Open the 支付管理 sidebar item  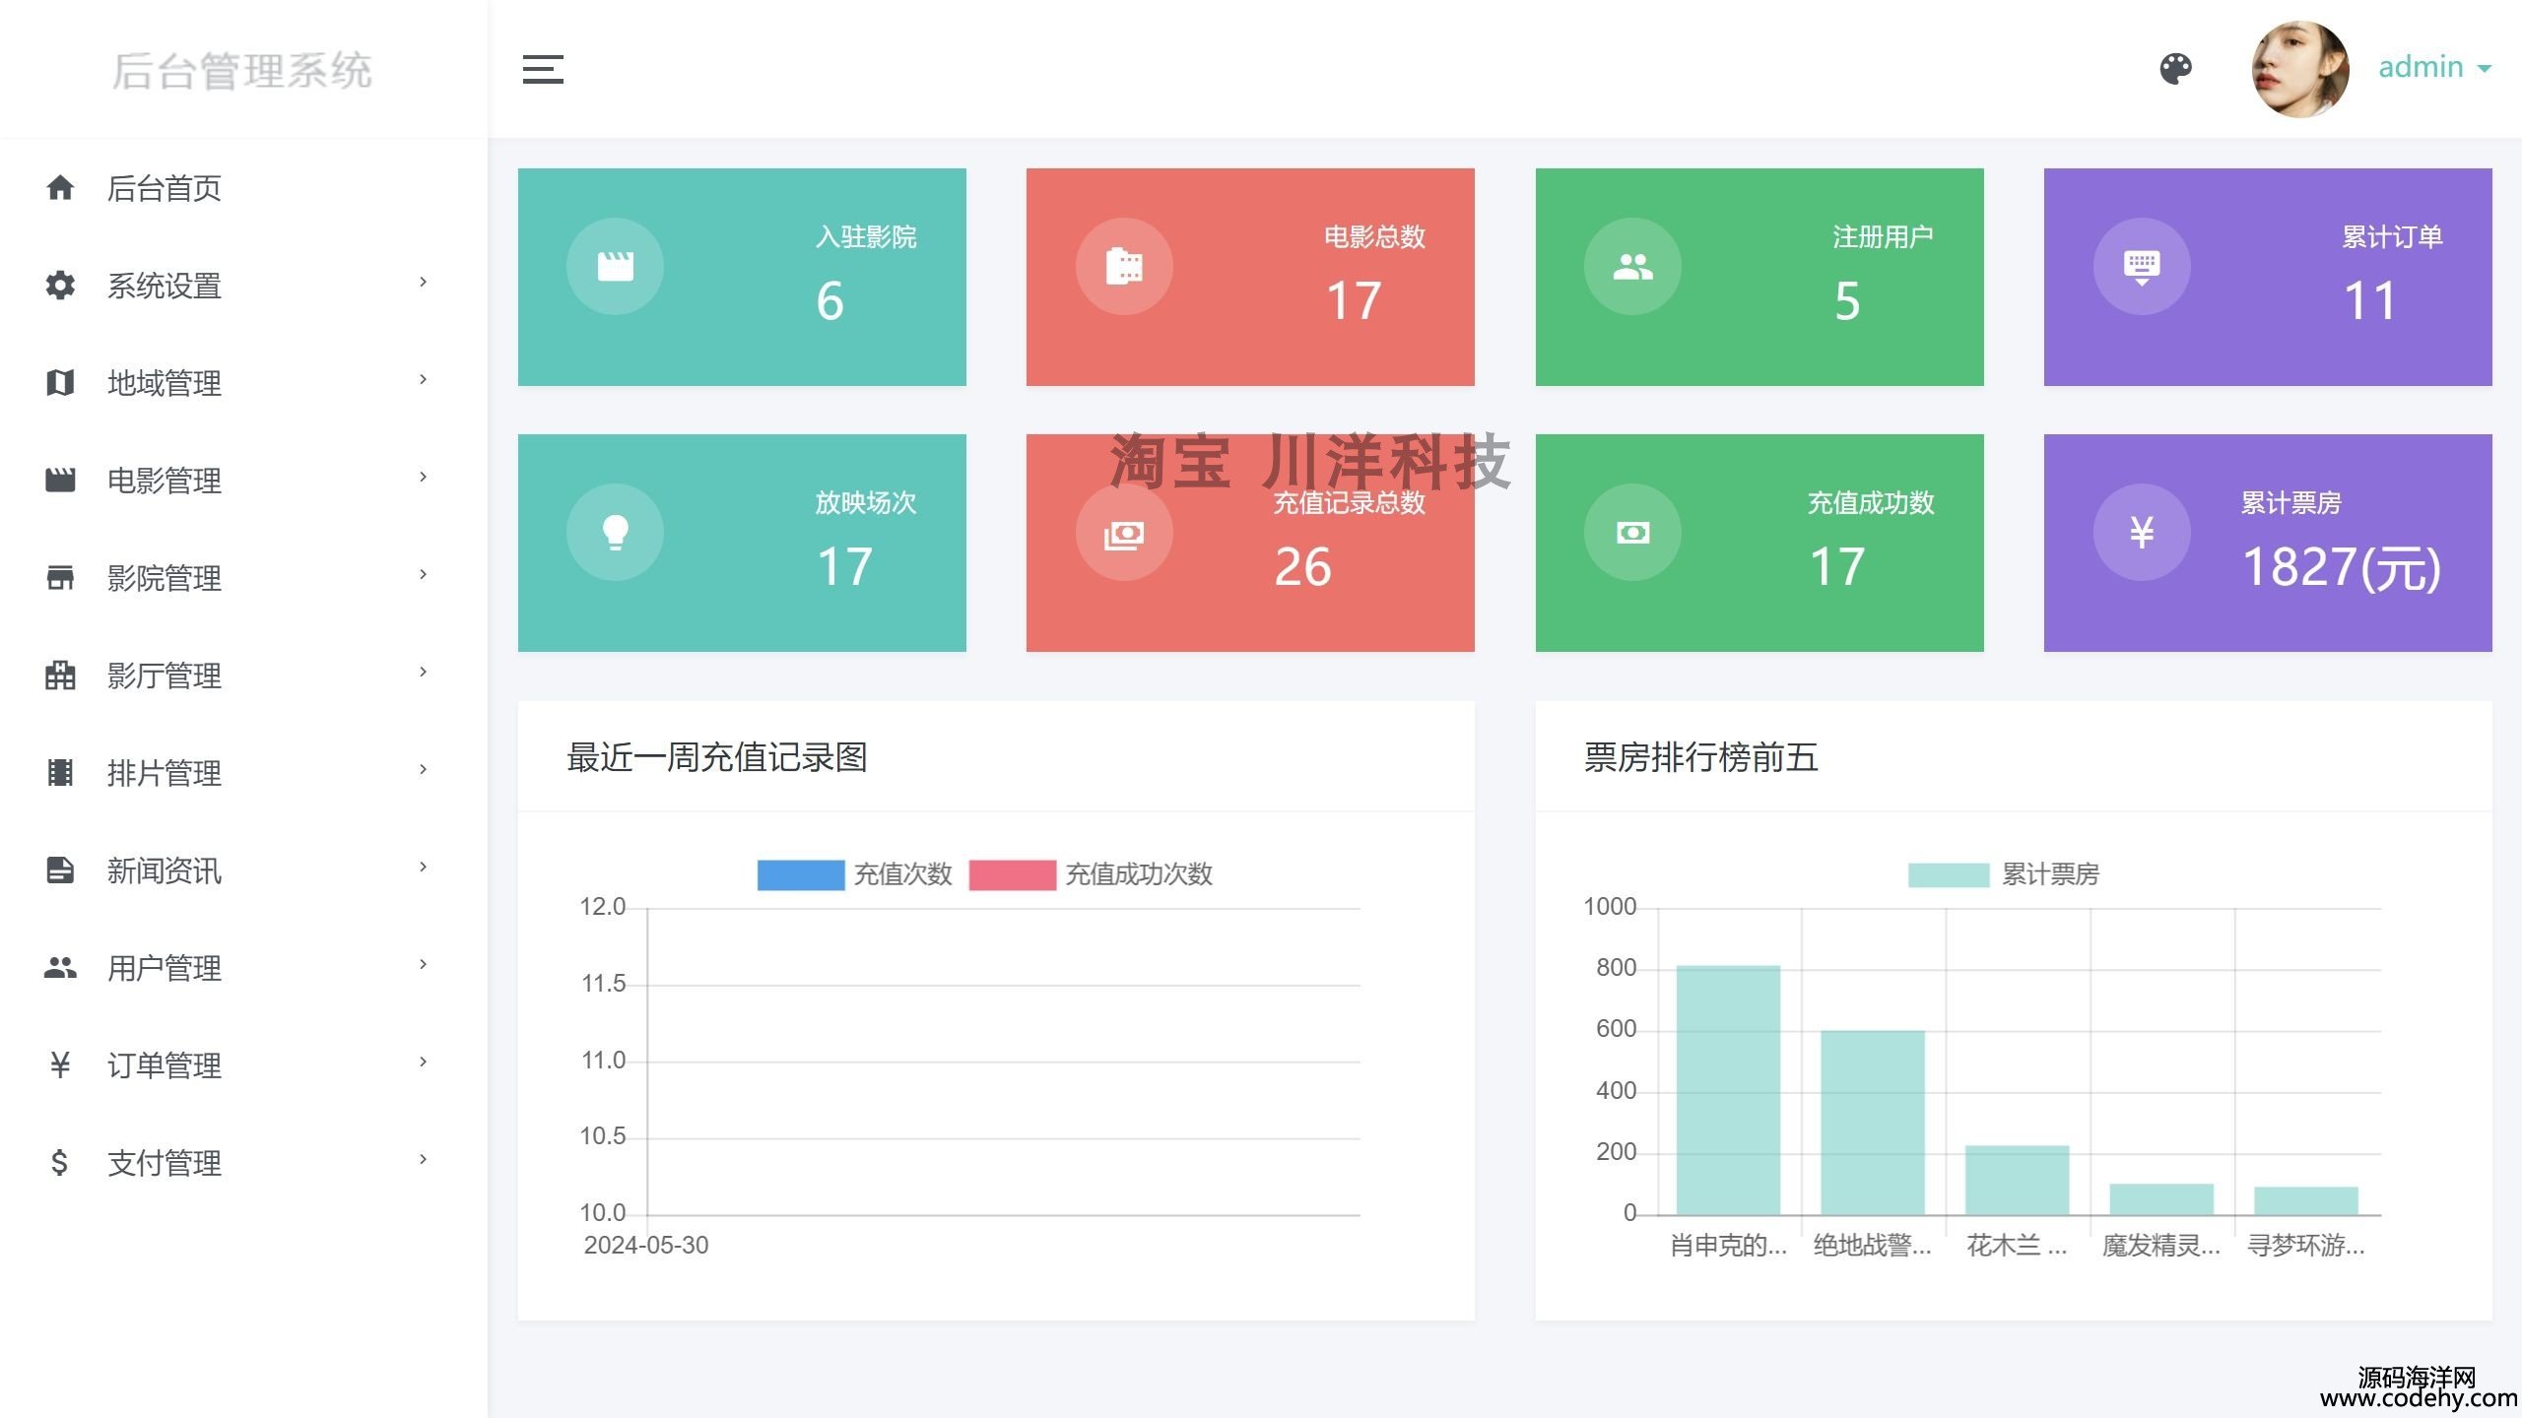[164, 1163]
